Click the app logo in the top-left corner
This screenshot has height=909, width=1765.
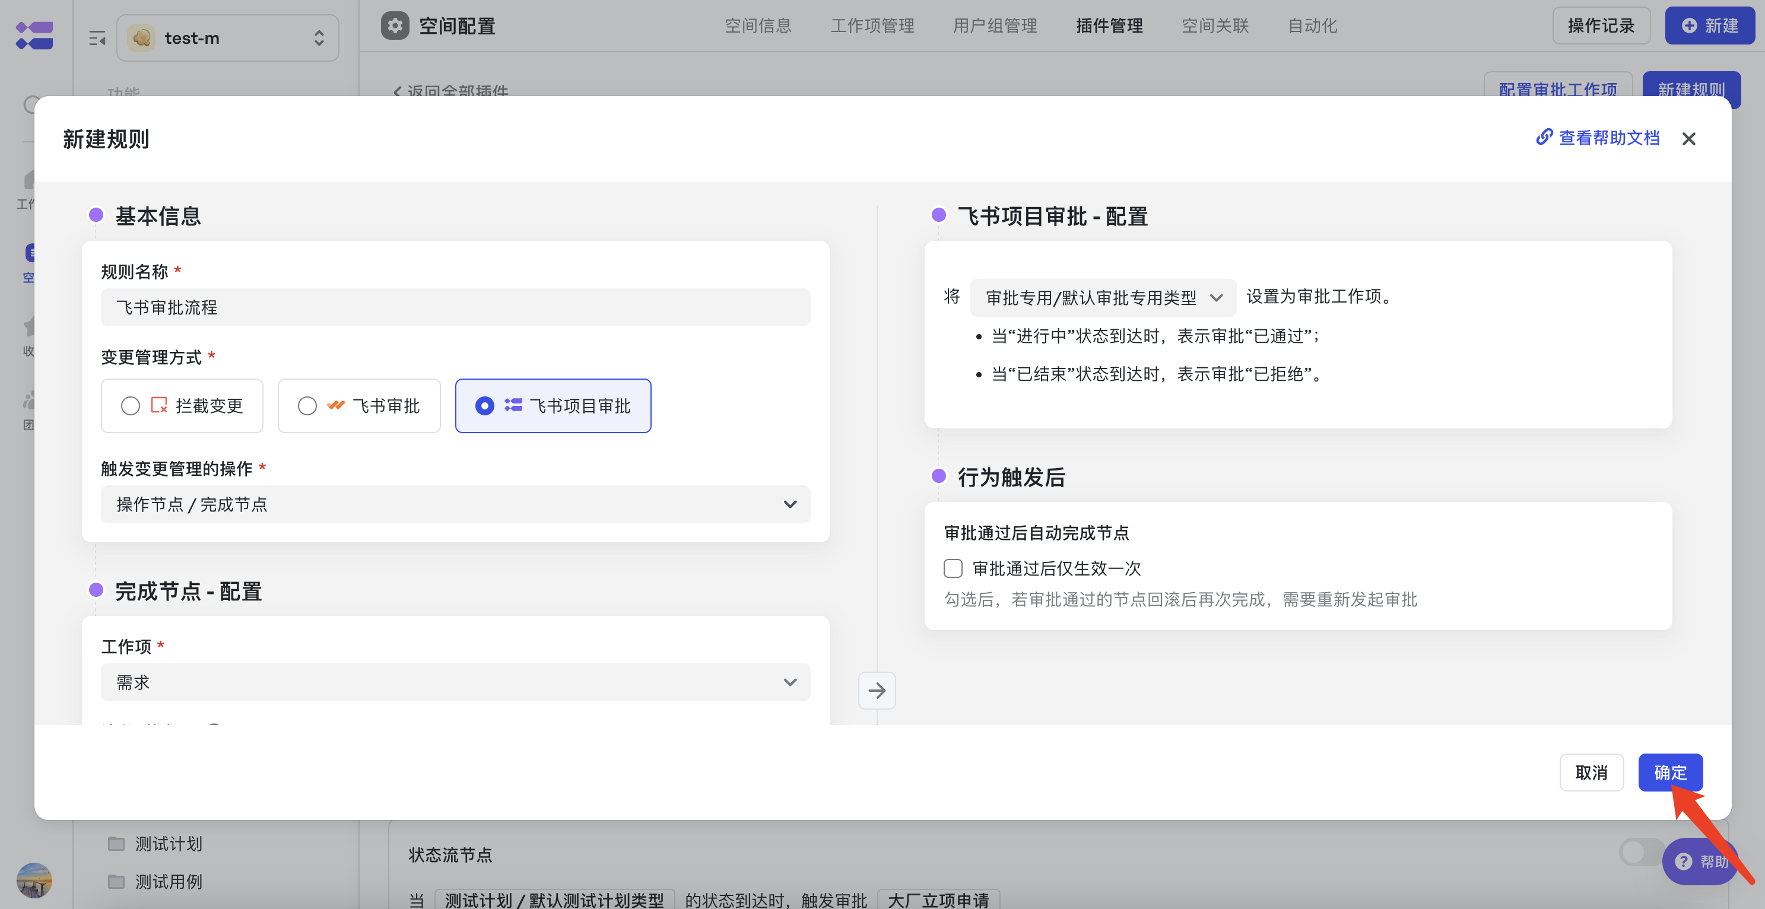(x=34, y=36)
